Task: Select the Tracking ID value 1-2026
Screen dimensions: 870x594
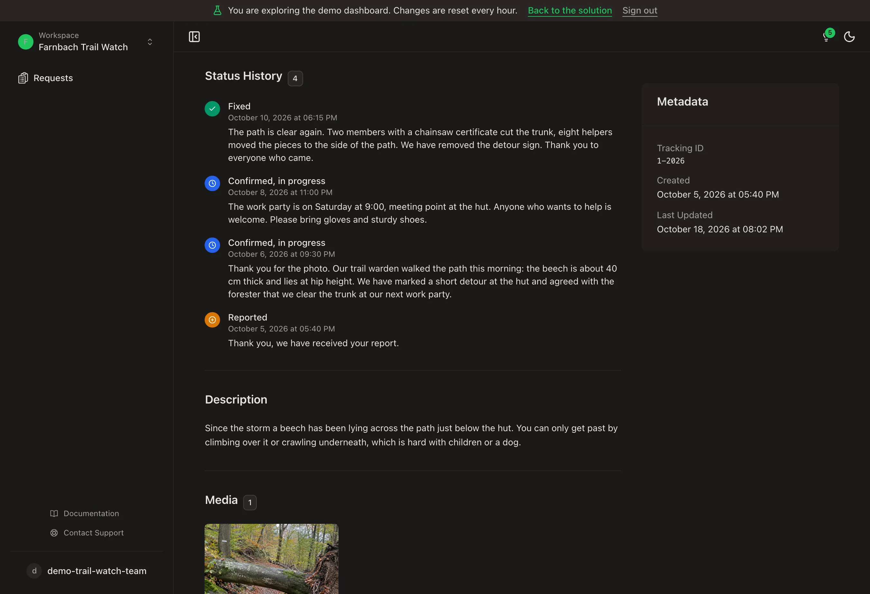Action: [x=670, y=161]
